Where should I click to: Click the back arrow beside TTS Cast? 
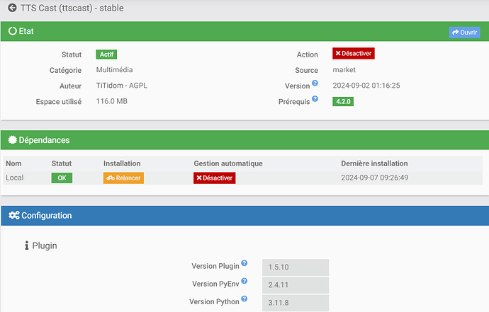click(12, 8)
